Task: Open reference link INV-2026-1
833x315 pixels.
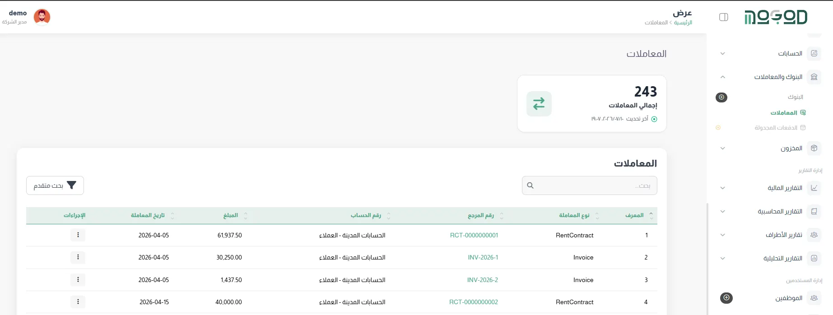Action: [x=483, y=257]
